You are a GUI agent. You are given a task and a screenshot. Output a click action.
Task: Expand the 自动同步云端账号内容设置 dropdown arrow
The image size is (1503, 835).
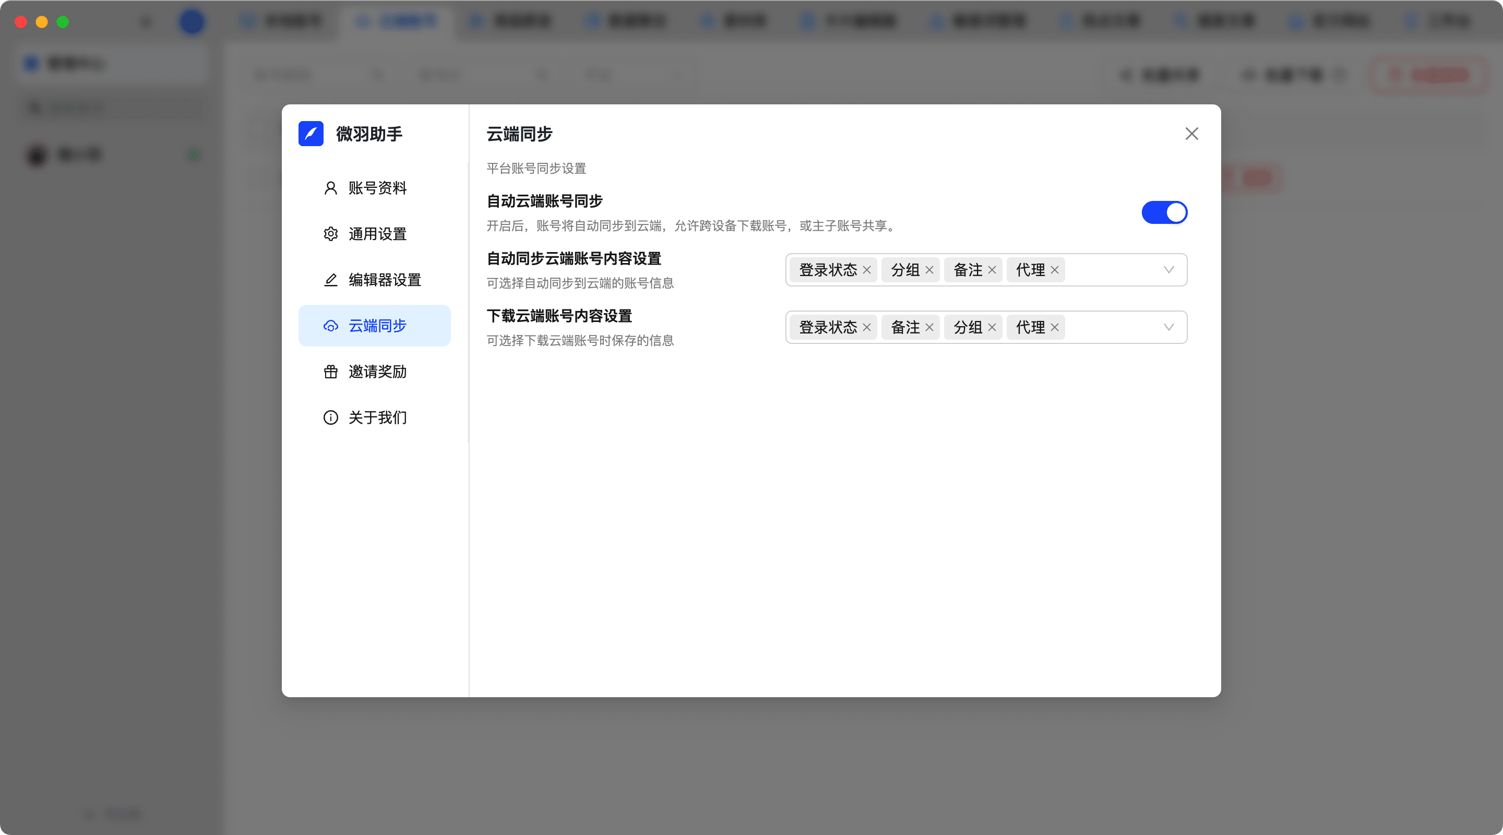coord(1168,270)
